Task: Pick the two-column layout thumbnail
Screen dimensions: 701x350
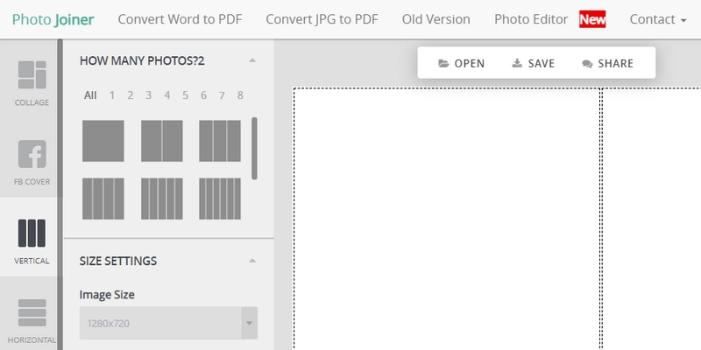Action: click(x=161, y=141)
